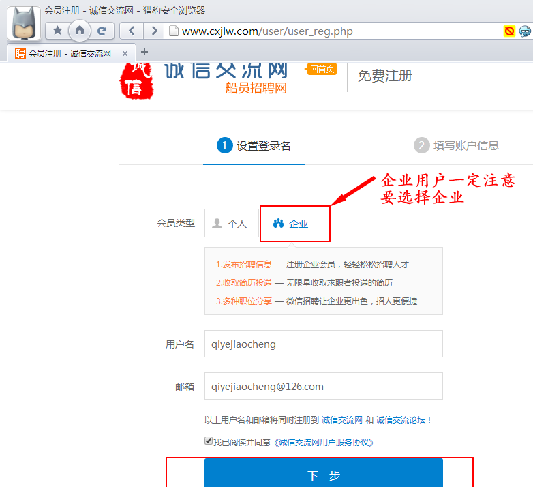Click the bookmark star icon in browser toolbar
The height and width of the screenshot is (487, 533).
(57, 31)
